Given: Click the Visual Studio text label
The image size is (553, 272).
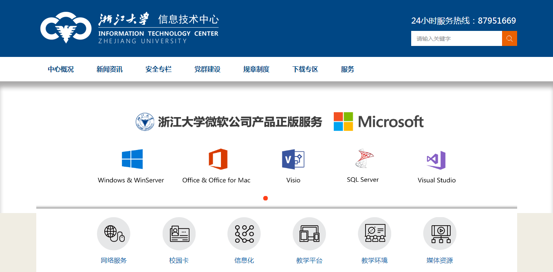Looking at the screenshot, I should click(437, 180).
